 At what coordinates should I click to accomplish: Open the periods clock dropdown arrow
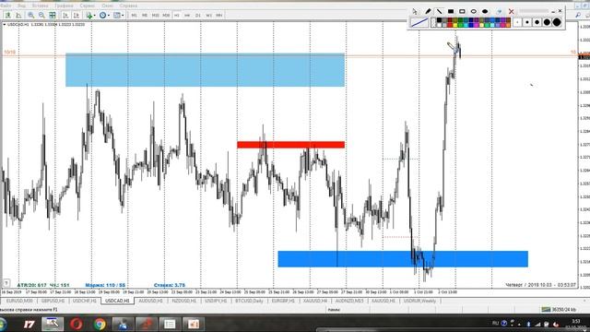[x=109, y=16]
